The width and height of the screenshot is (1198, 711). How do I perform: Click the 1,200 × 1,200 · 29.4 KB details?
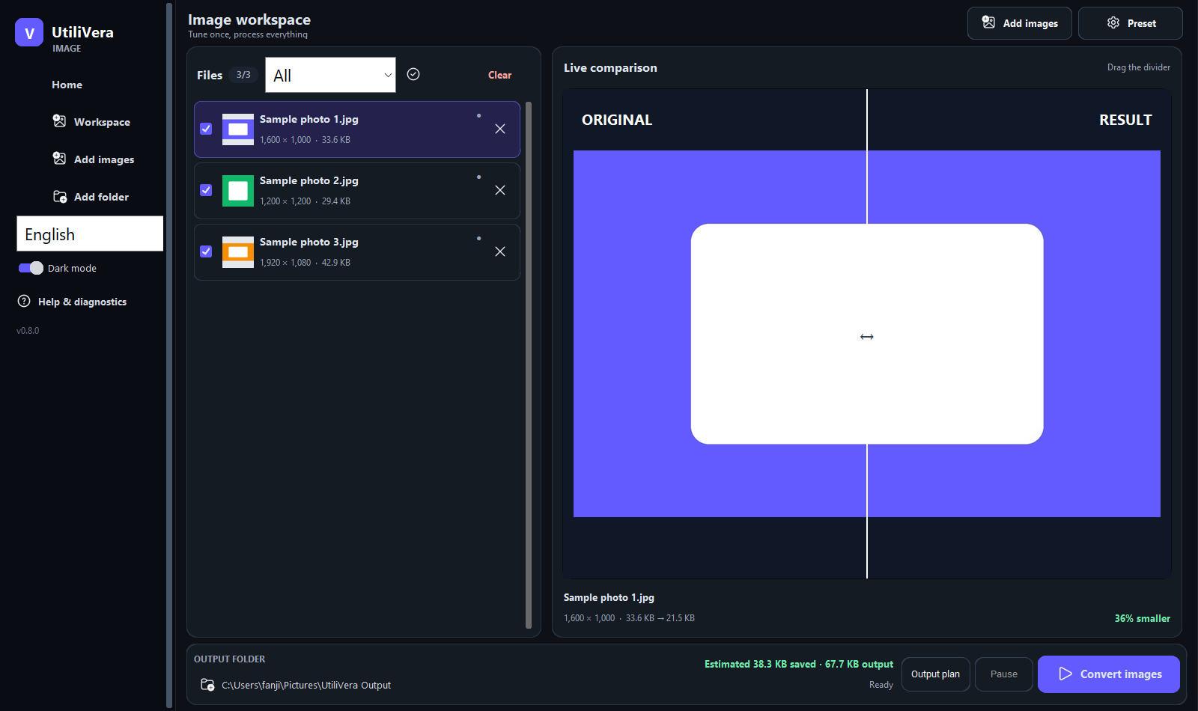(x=305, y=201)
